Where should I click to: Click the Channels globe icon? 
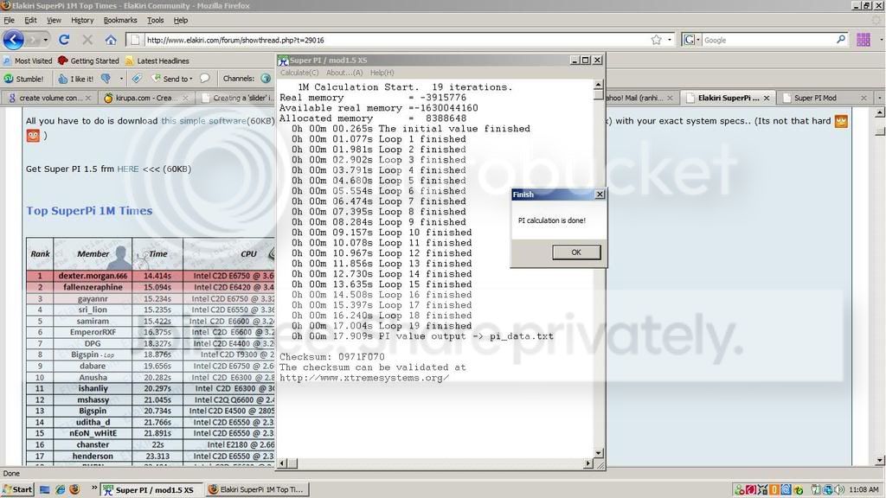click(266, 79)
